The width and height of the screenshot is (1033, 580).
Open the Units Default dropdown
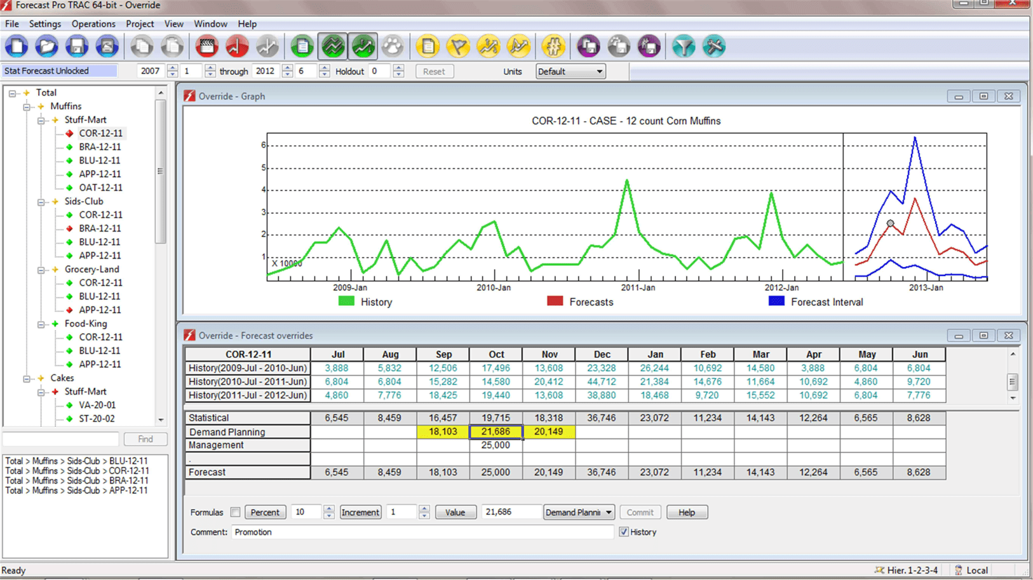point(571,71)
